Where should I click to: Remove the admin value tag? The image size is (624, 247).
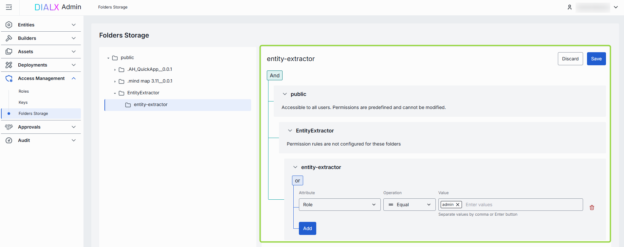coord(458,205)
